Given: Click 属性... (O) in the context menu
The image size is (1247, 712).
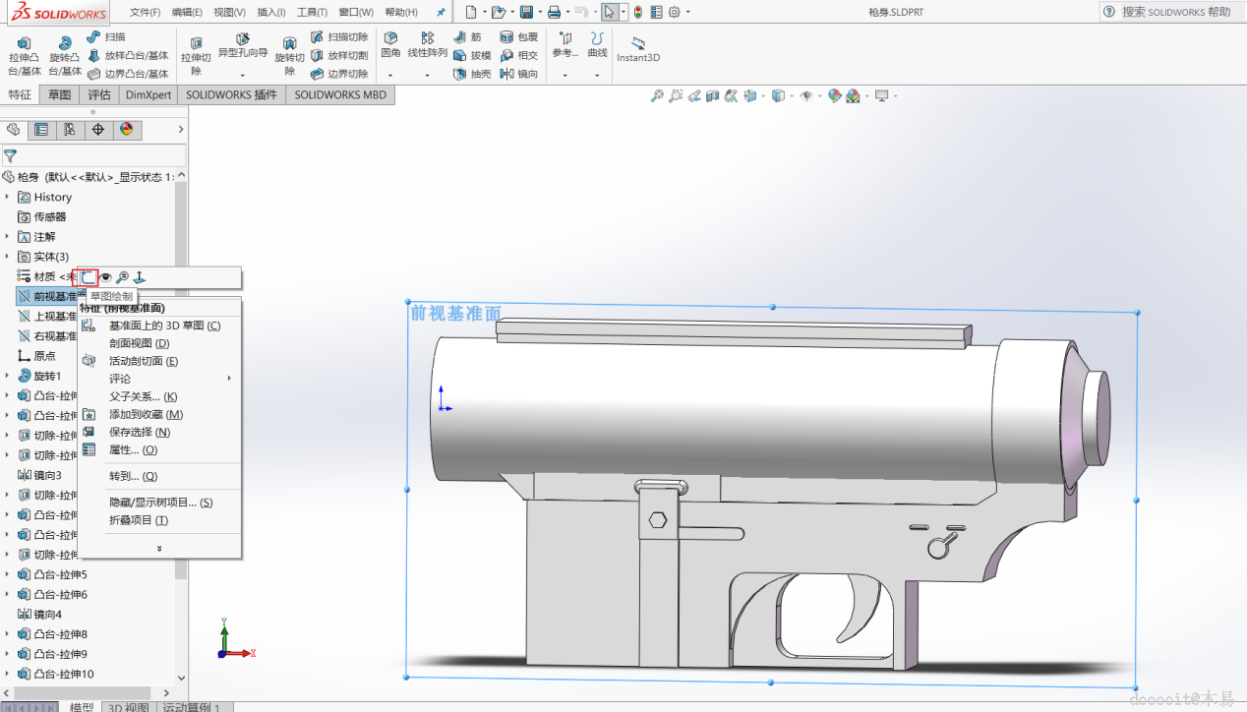Looking at the screenshot, I should (x=133, y=449).
